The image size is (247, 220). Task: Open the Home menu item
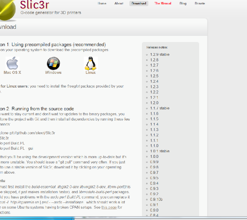pyautogui.click(x=102, y=3)
